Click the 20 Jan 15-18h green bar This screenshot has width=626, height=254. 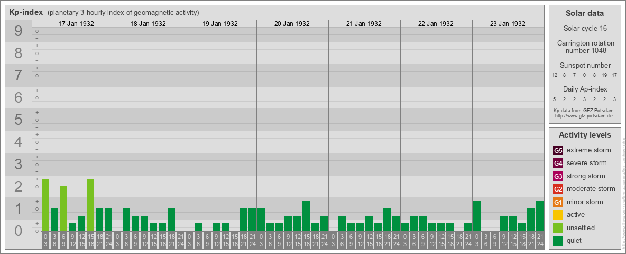pyautogui.click(x=306, y=216)
